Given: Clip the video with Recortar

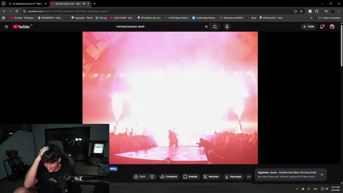Looking at the screenshot, I should (x=211, y=177).
